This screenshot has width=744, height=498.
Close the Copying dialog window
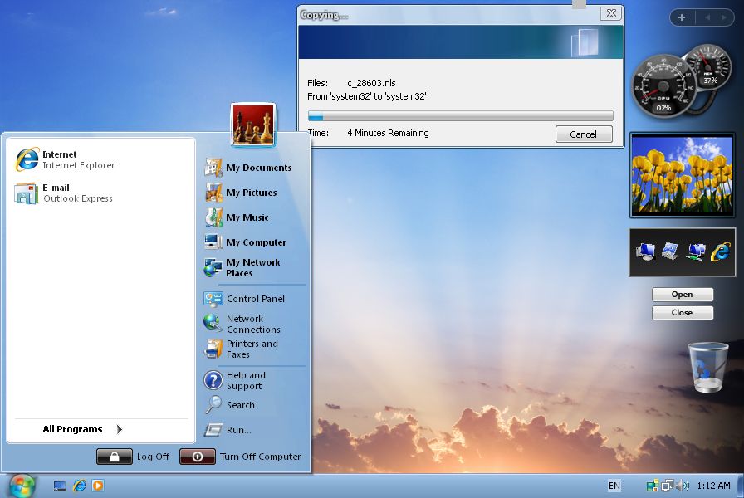(x=611, y=14)
